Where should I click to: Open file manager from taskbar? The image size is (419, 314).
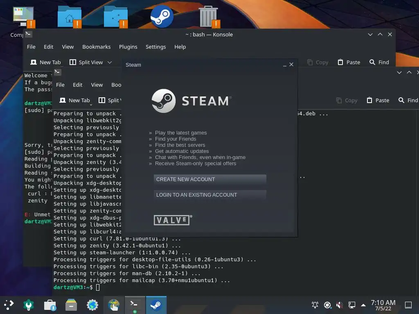71,305
